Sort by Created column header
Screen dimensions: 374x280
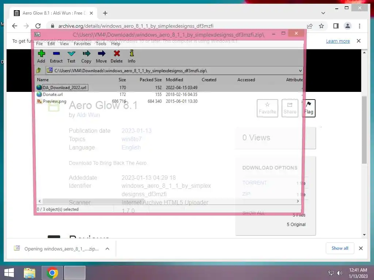[x=209, y=80]
